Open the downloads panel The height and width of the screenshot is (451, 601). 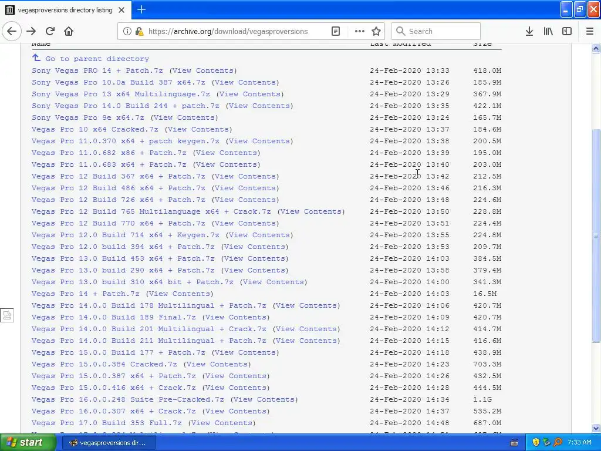tap(529, 31)
